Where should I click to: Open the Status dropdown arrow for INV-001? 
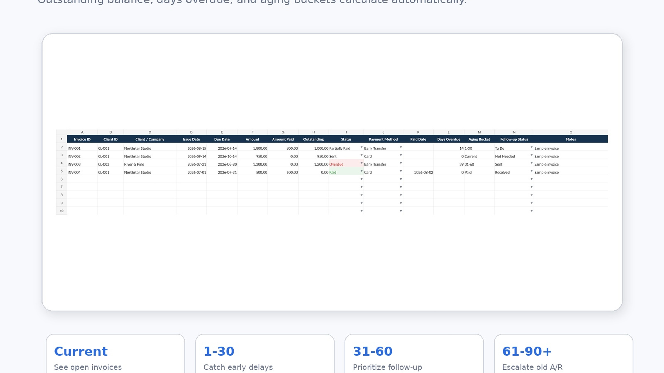(x=361, y=147)
